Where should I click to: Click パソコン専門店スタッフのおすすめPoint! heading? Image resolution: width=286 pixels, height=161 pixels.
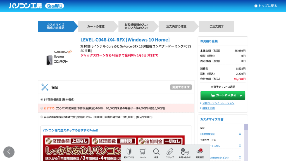[70, 130]
